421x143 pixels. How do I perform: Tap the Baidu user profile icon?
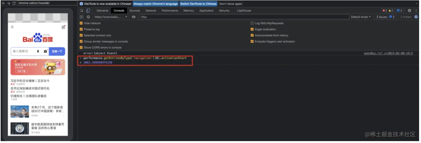click(12, 27)
